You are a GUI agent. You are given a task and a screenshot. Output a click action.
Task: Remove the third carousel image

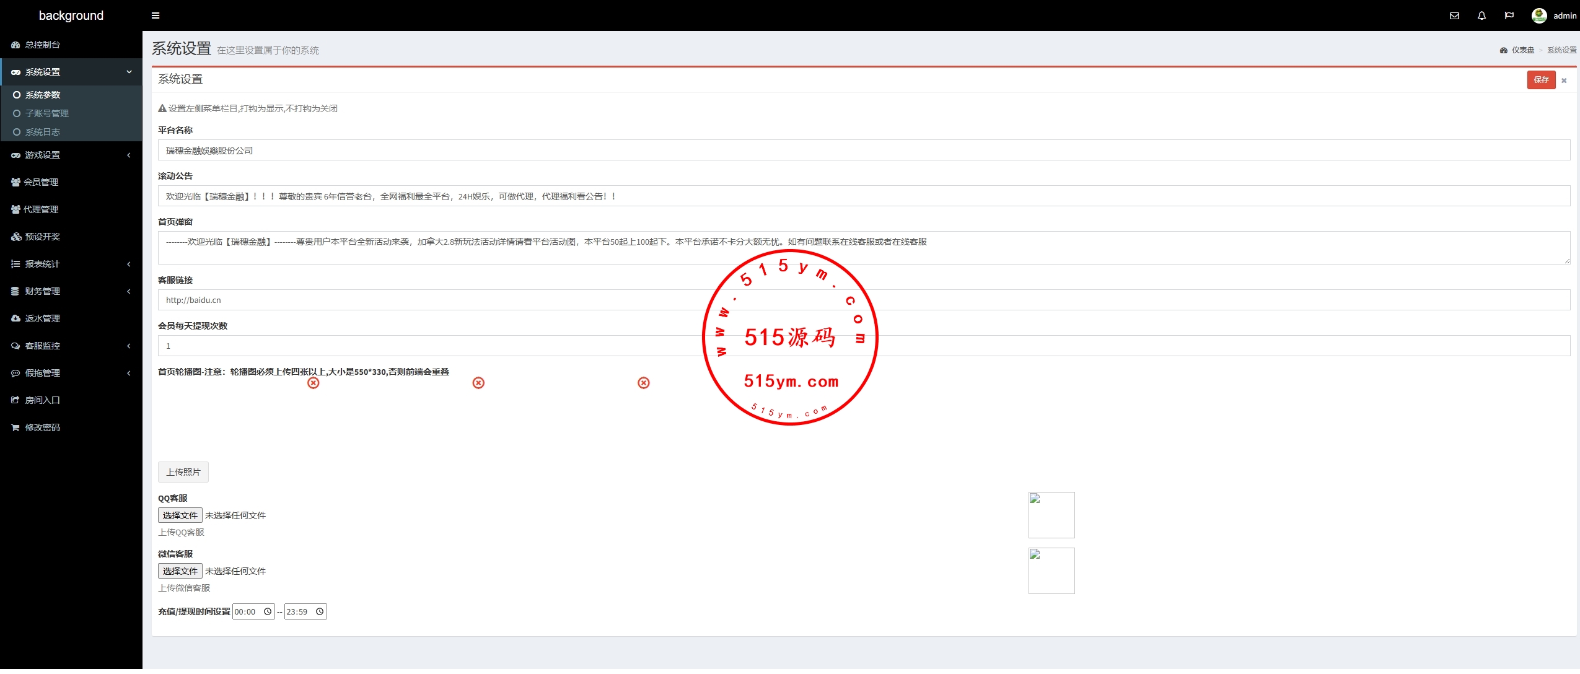pos(644,383)
